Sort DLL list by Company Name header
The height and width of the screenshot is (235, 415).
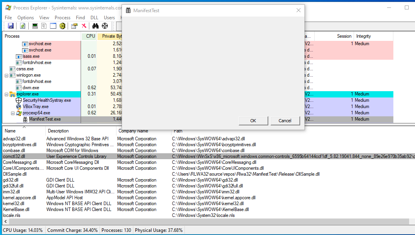pyautogui.click(x=144, y=132)
